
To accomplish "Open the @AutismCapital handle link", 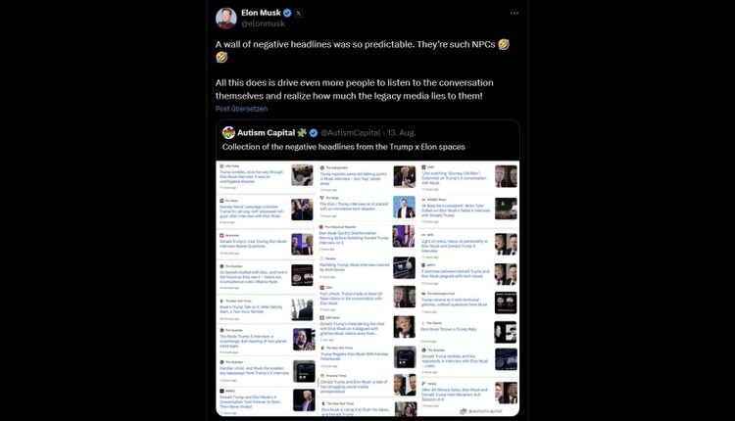I will [350, 133].
